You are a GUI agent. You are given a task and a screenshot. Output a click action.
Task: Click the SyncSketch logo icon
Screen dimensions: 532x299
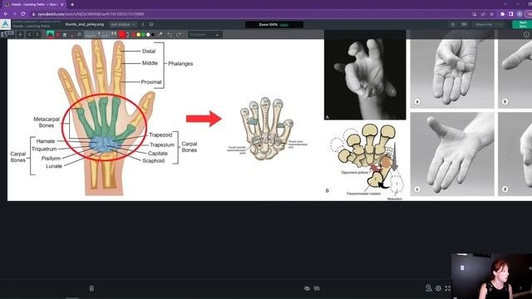point(6,24)
